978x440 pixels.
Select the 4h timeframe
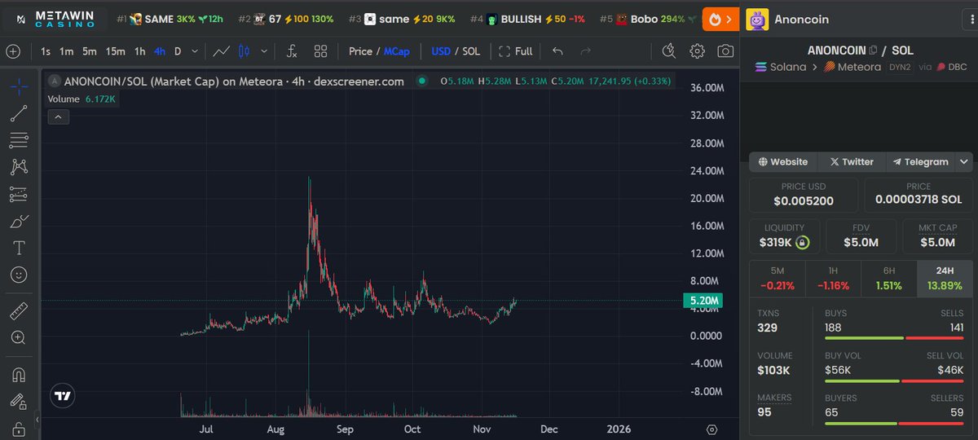click(159, 51)
